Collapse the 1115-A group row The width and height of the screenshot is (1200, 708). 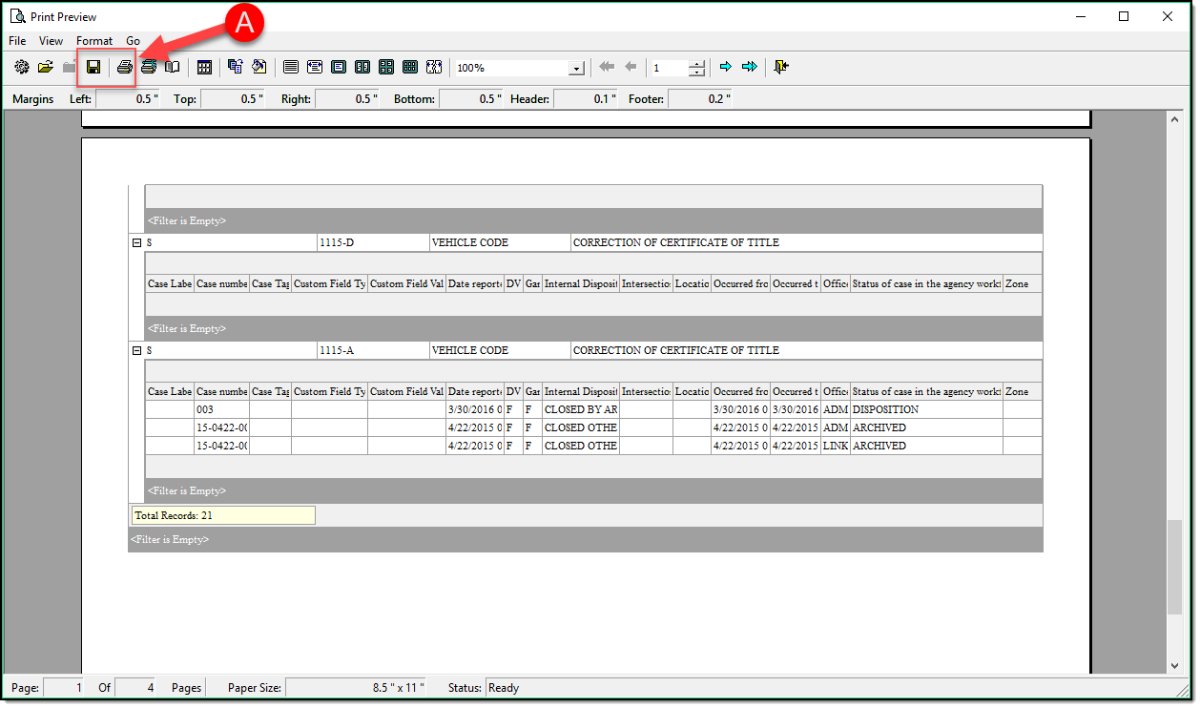[136, 351]
